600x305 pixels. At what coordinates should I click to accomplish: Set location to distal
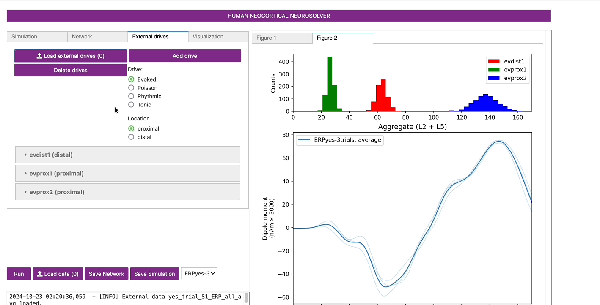point(131,137)
